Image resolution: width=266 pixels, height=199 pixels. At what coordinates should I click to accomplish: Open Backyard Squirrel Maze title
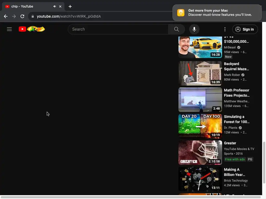pyautogui.click(x=236, y=66)
